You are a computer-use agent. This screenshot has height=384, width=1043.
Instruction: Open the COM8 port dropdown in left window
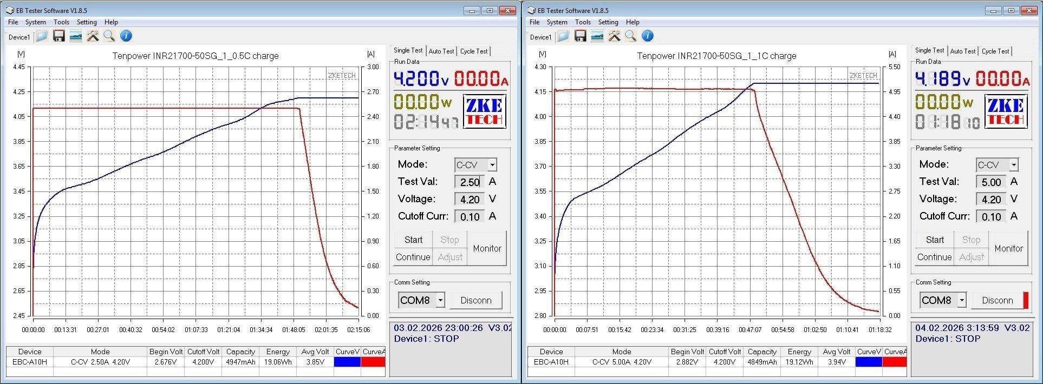(x=440, y=300)
